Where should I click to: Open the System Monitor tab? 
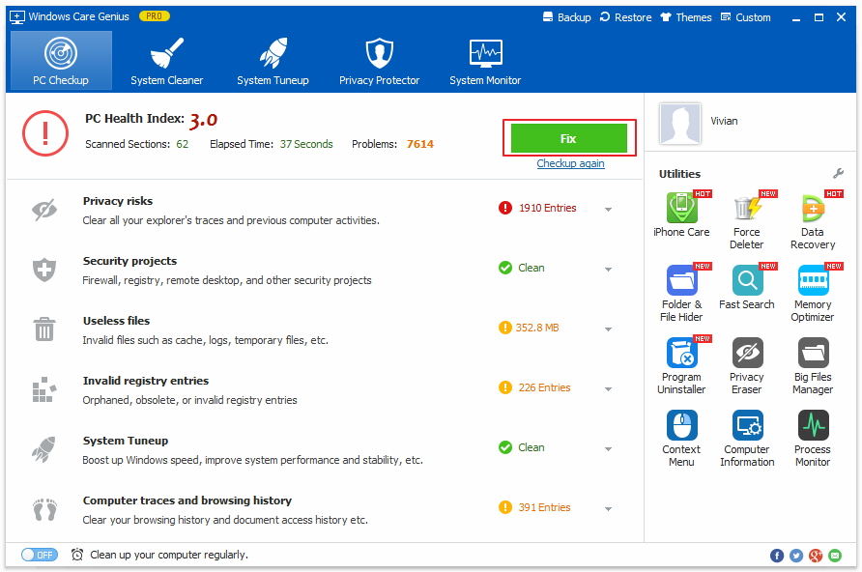click(x=485, y=61)
